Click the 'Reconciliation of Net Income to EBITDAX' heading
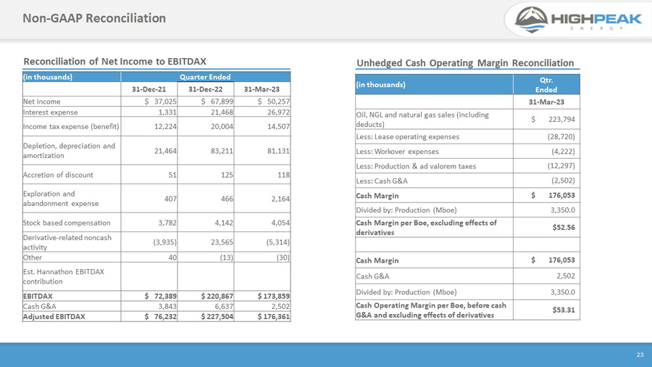This screenshot has height=367, width=652. [114, 62]
